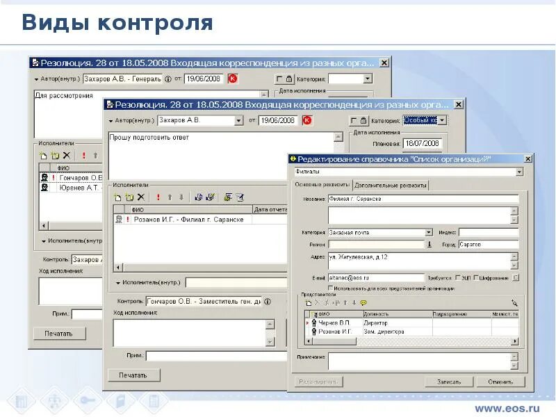
Task: Add new executor in middle Резолюция window
Action: [x=117, y=197]
